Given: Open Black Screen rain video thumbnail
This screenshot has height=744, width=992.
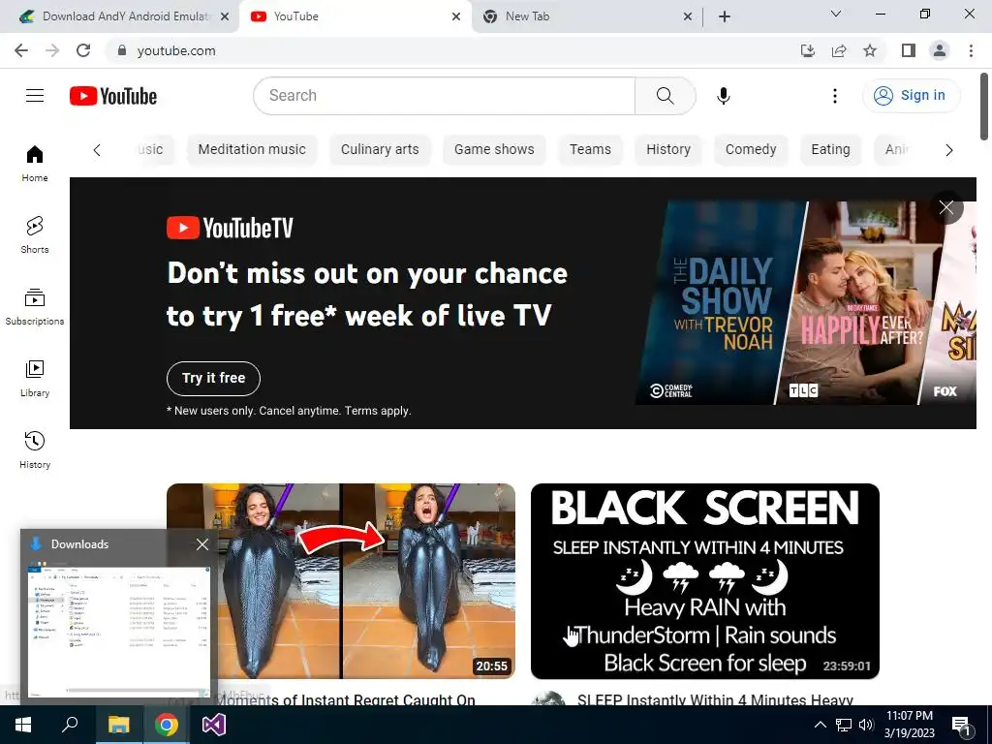Looking at the screenshot, I should pos(705,581).
